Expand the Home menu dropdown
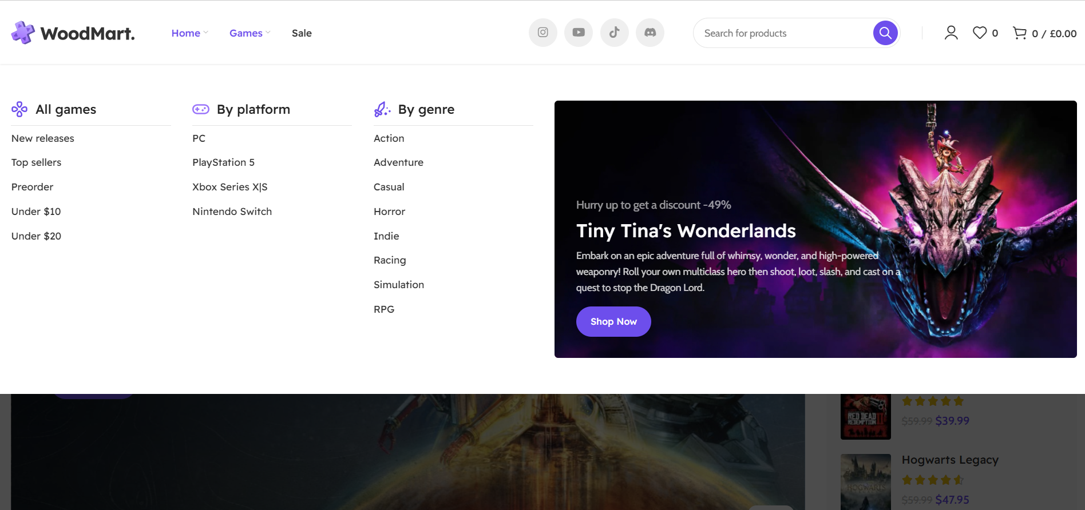The image size is (1085, 510). click(189, 33)
